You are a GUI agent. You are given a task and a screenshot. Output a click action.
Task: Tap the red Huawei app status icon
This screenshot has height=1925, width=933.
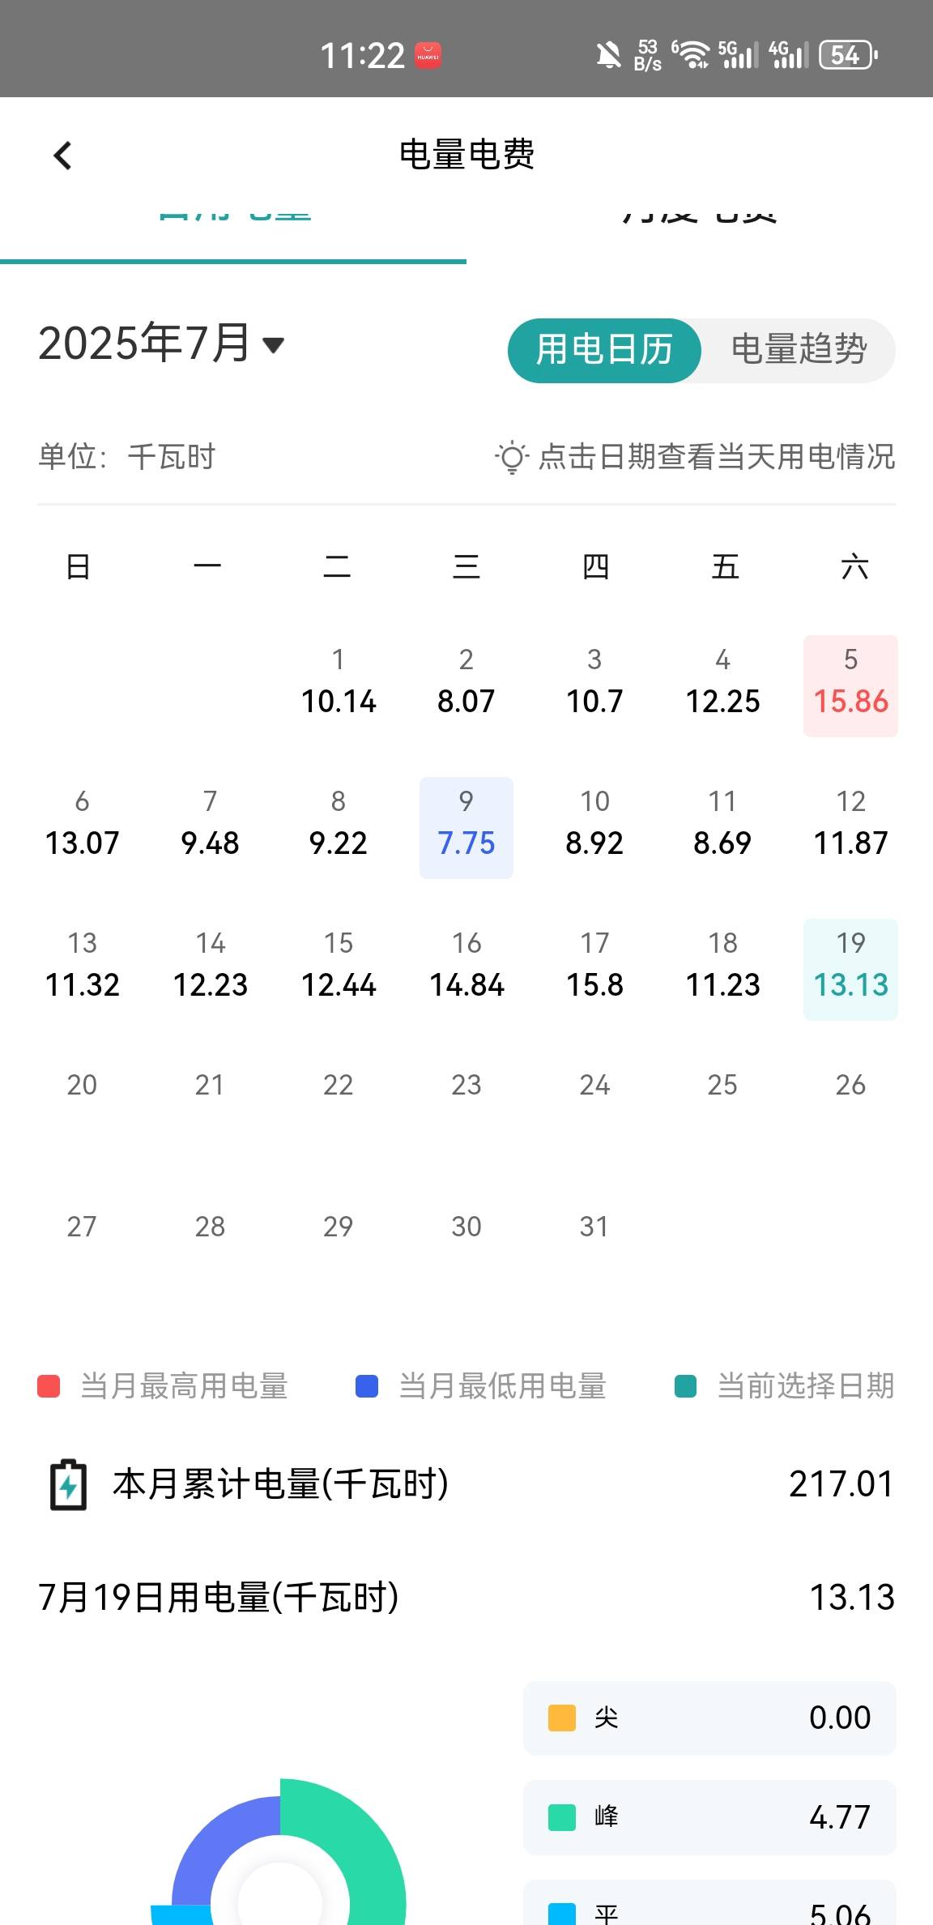pos(428,55)
